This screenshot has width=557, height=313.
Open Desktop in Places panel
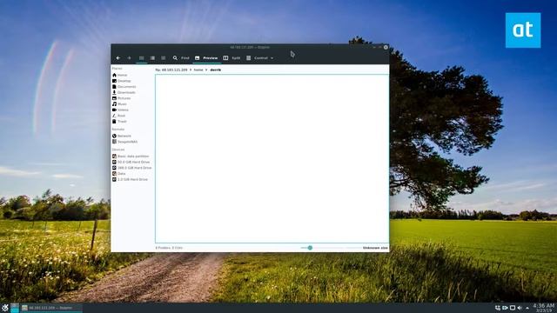coord(122,81)
